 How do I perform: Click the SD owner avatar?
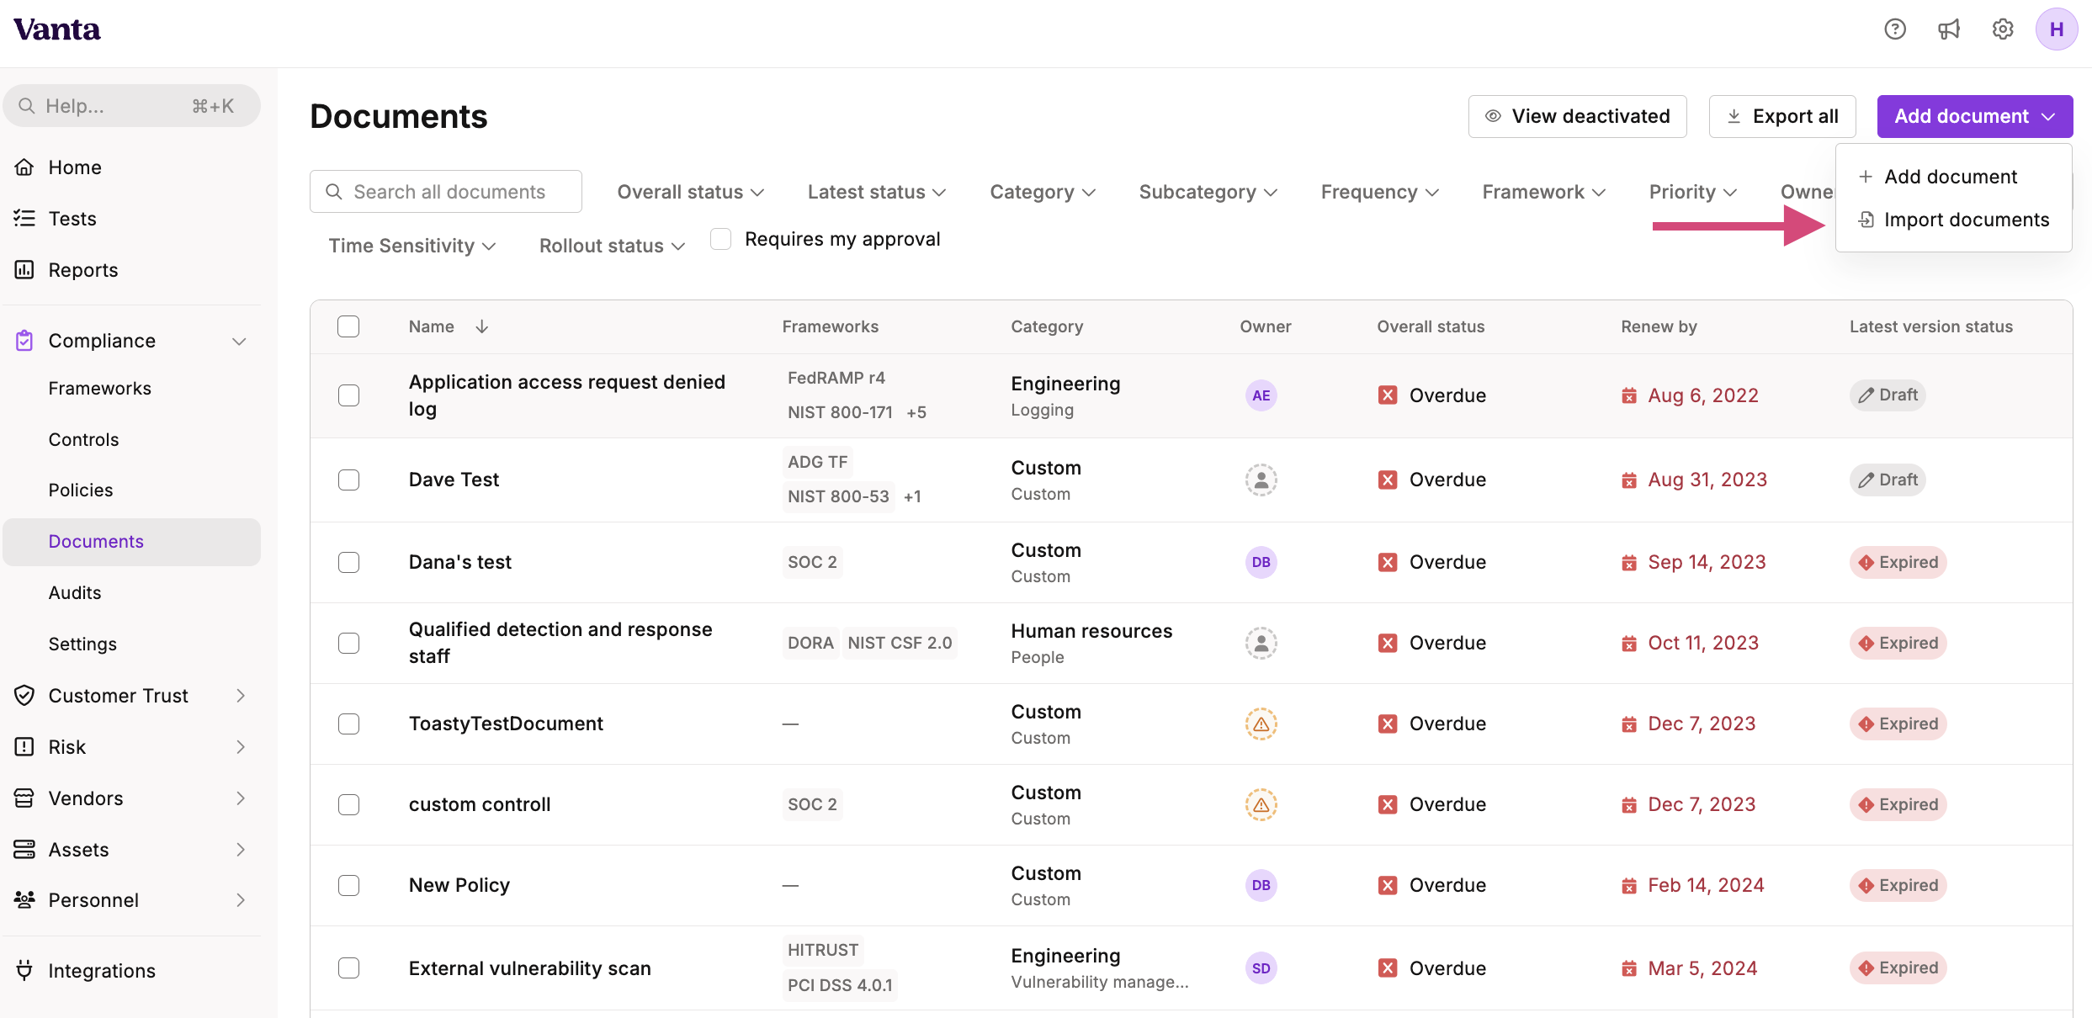coord(1261,968)
